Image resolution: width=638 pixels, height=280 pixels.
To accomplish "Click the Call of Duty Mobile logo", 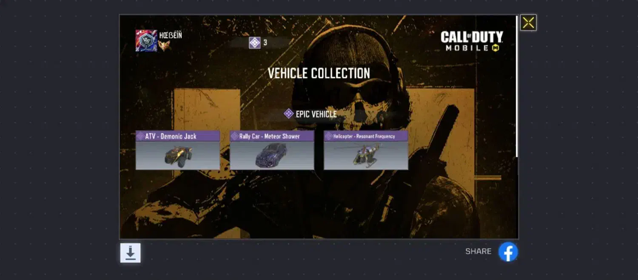I will (472, 41).
